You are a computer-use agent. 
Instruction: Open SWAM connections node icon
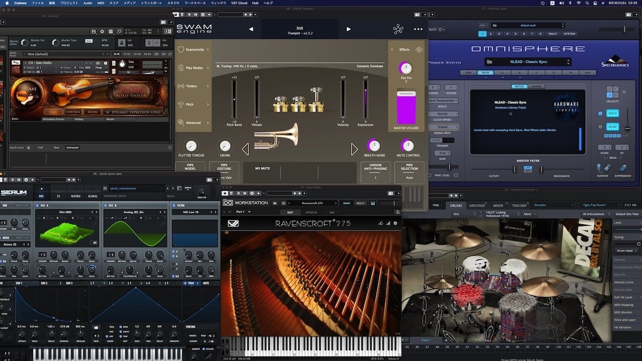click(x=398, y=29)
